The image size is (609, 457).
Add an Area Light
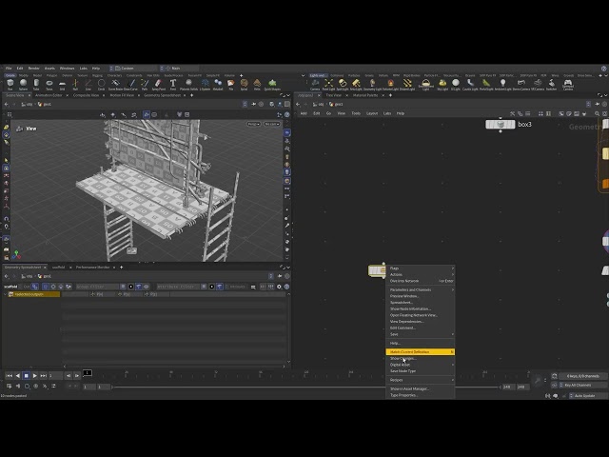pyautogui.click(x=356, y=85)
